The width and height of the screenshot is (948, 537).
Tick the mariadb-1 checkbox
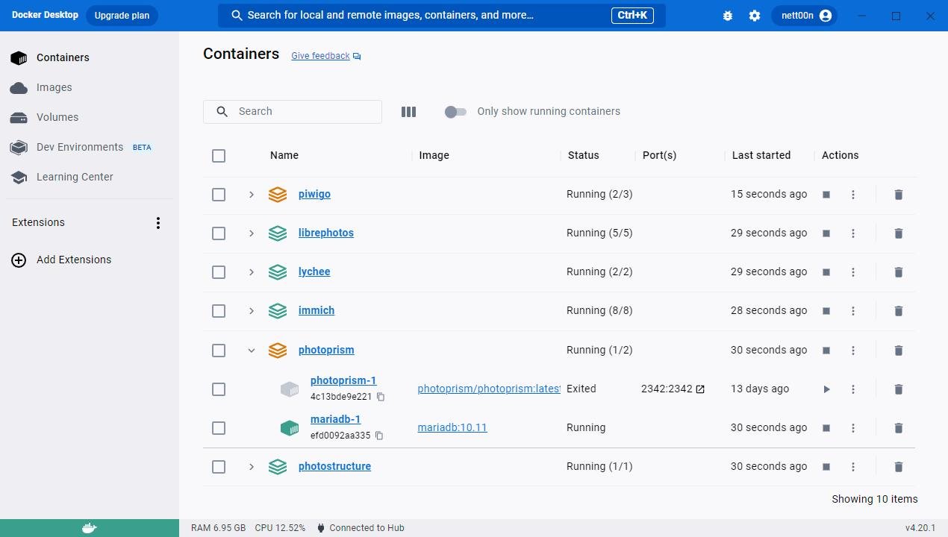point(219,428)
